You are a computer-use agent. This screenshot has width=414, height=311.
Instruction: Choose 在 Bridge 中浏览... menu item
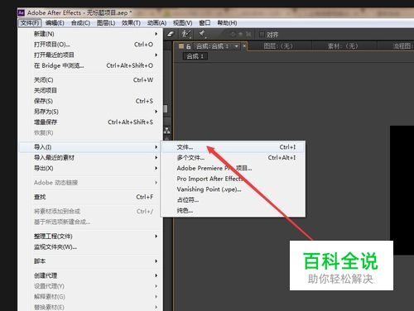[x=90, y=65]
